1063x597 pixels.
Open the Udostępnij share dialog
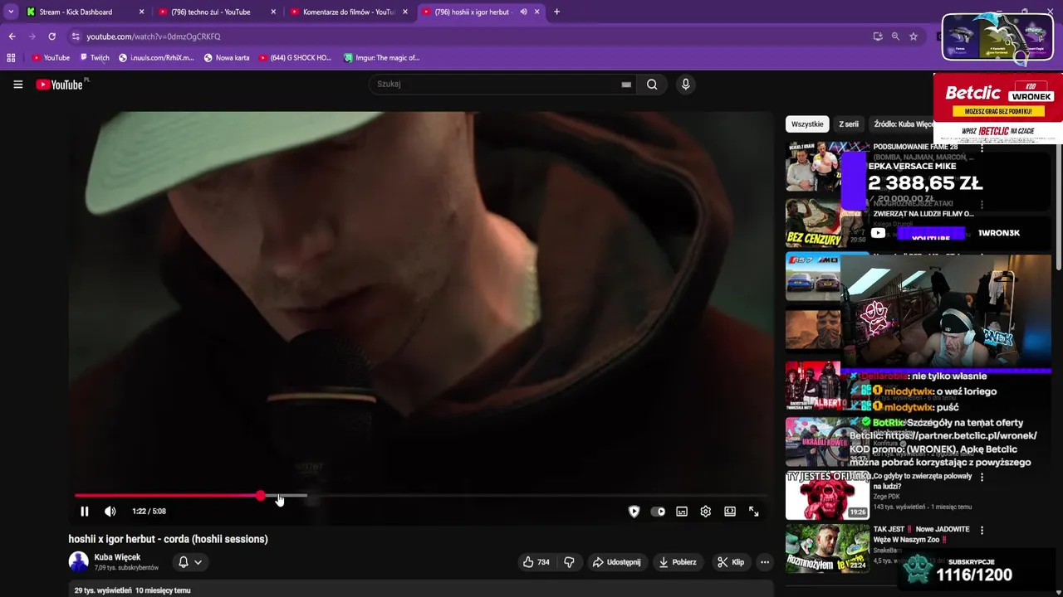click(616, 562)
